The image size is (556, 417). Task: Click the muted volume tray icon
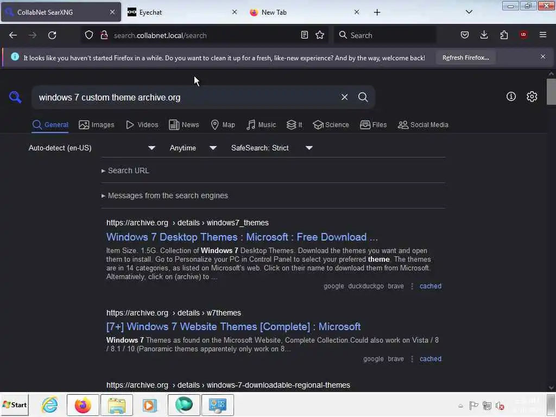click(x=500, y=405)
